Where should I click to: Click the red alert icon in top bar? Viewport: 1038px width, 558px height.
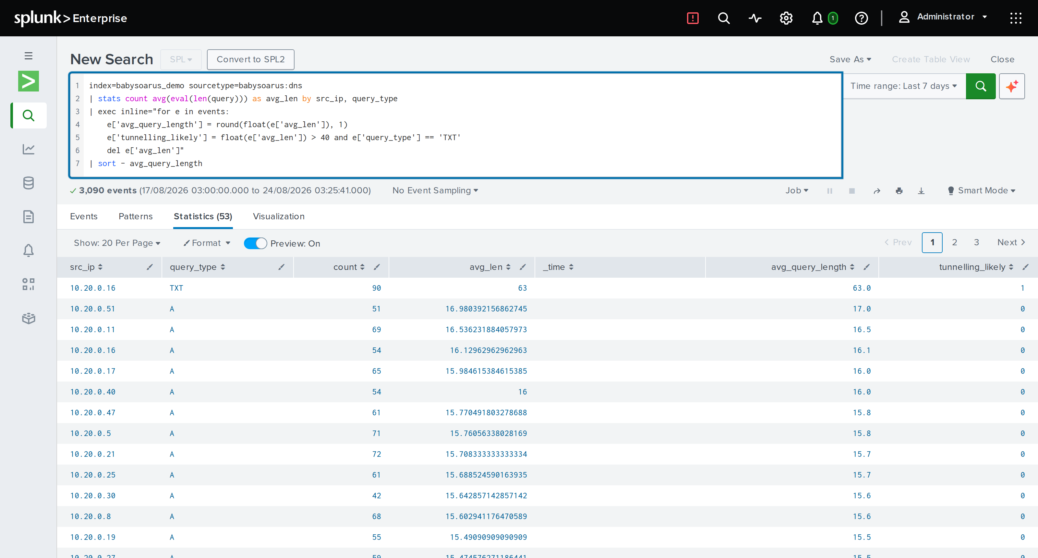pyautogui.click(x=692, y=18)
